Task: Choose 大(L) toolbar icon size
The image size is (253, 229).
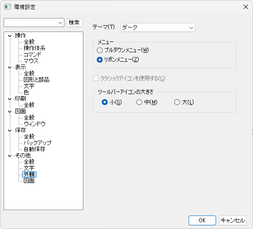Action: pos(177,102)
